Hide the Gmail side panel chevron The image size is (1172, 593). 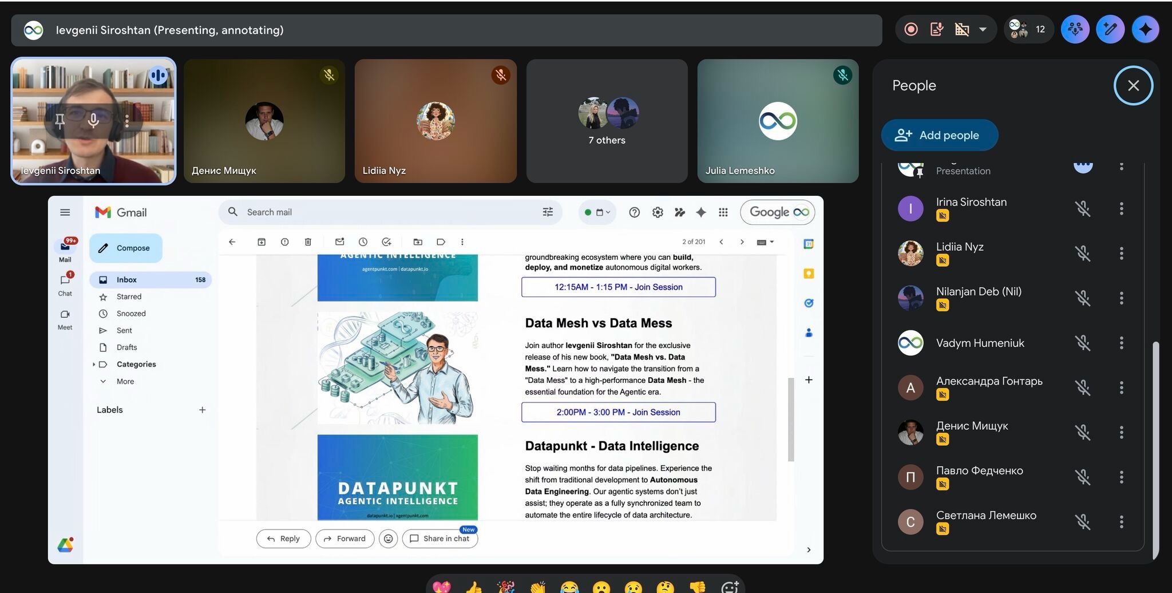click(x=809, y=550)
